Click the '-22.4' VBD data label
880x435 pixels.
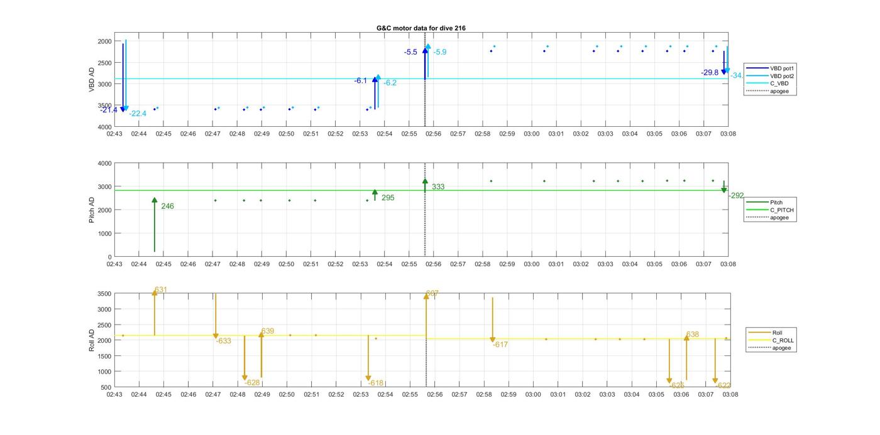138,114
